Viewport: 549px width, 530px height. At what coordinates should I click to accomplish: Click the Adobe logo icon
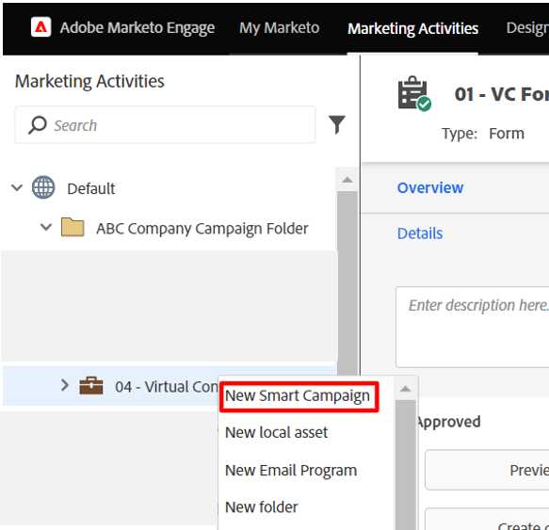41,27
